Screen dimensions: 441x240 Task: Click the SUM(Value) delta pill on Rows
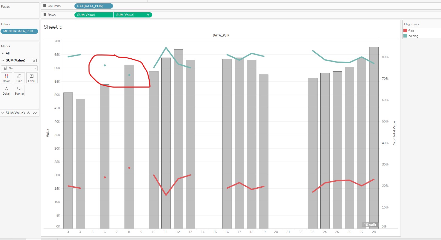coord(133,15)
